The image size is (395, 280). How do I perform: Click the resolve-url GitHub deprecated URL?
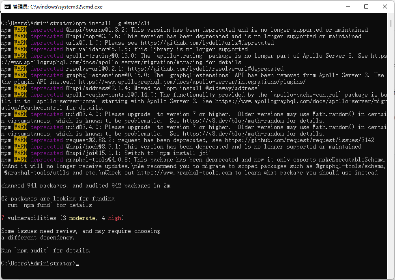point(205,69)
